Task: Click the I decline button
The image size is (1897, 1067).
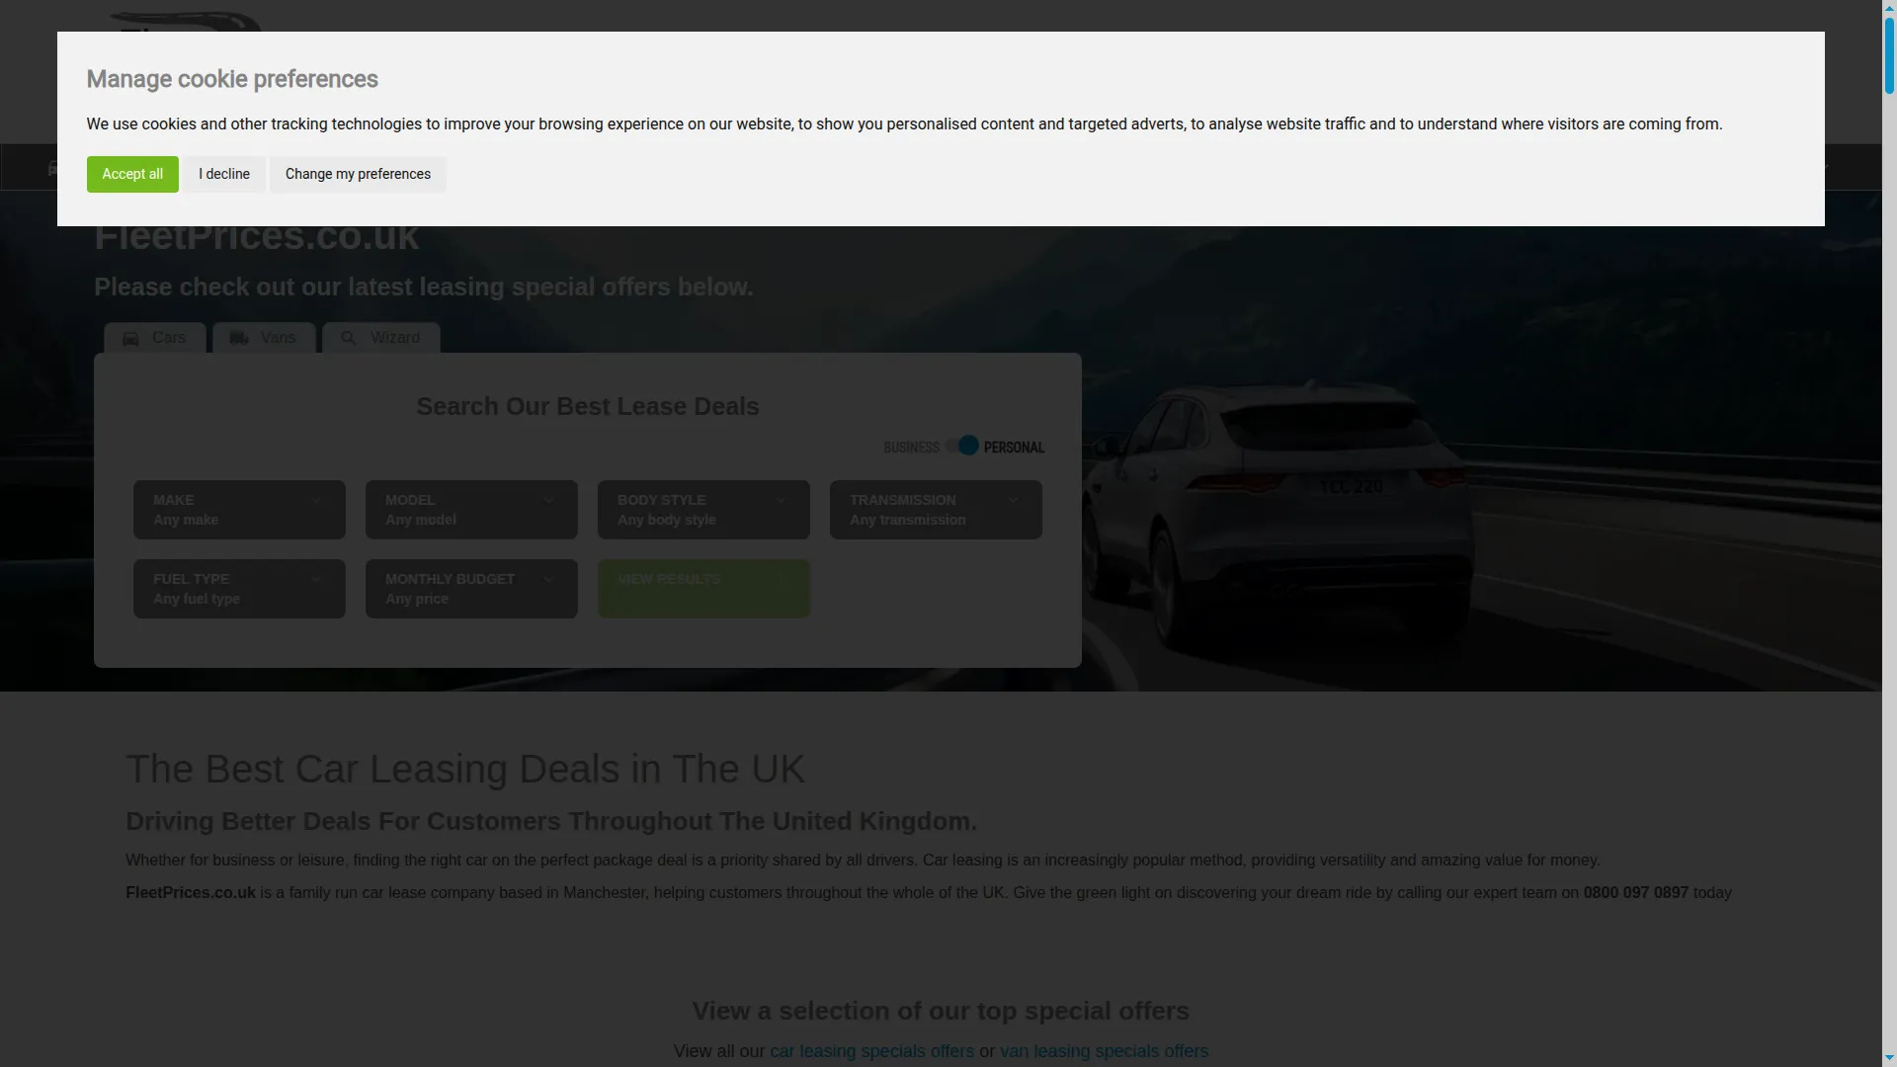Action: [224, 174]
